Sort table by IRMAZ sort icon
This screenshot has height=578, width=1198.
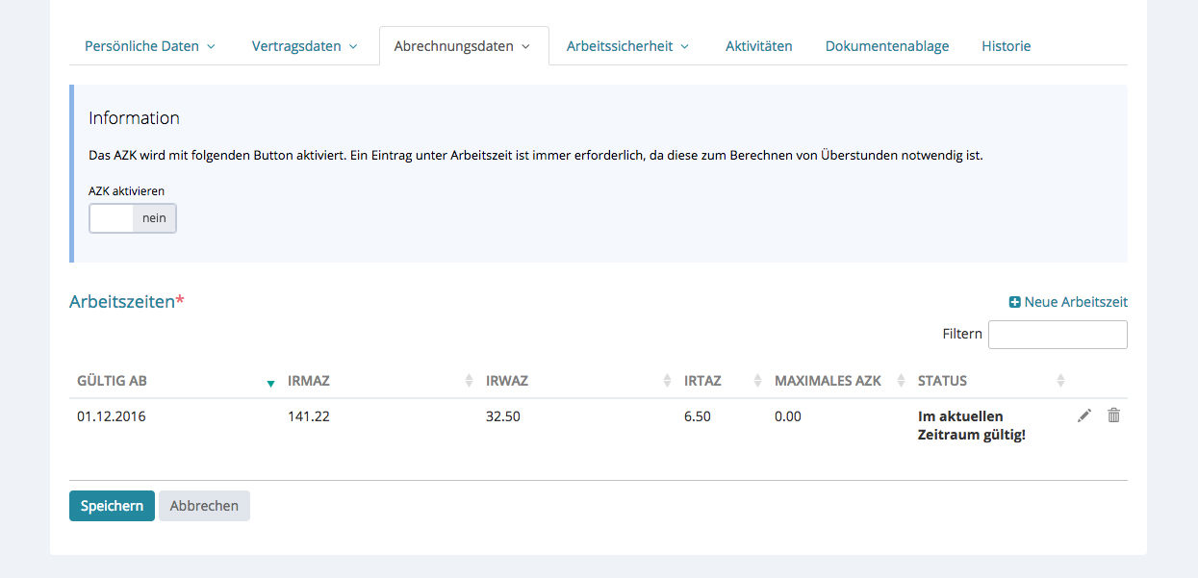click(x=470, y=381)
